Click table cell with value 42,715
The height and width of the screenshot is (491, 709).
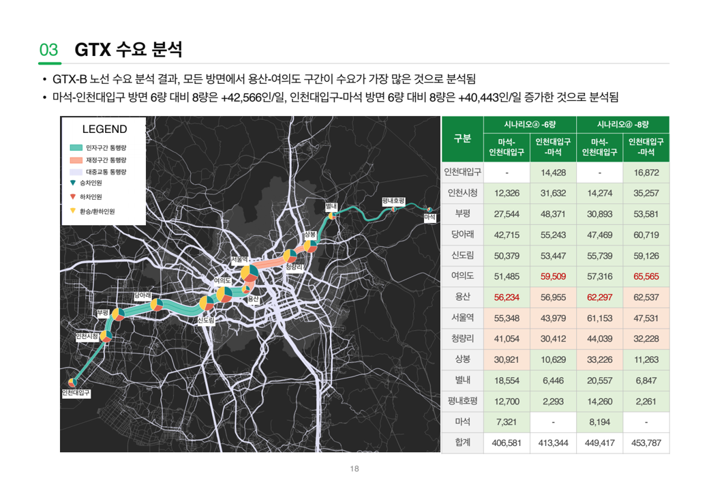[507, 235]
